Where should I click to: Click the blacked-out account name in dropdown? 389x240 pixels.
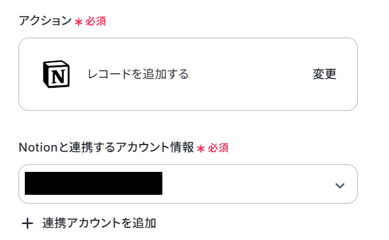(94, 183)
